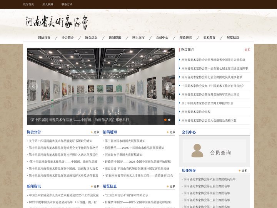Click 更多 next to 协会简介 sidebar heading
This screenshot has height=208, width=277.
(x=247, y=50)
